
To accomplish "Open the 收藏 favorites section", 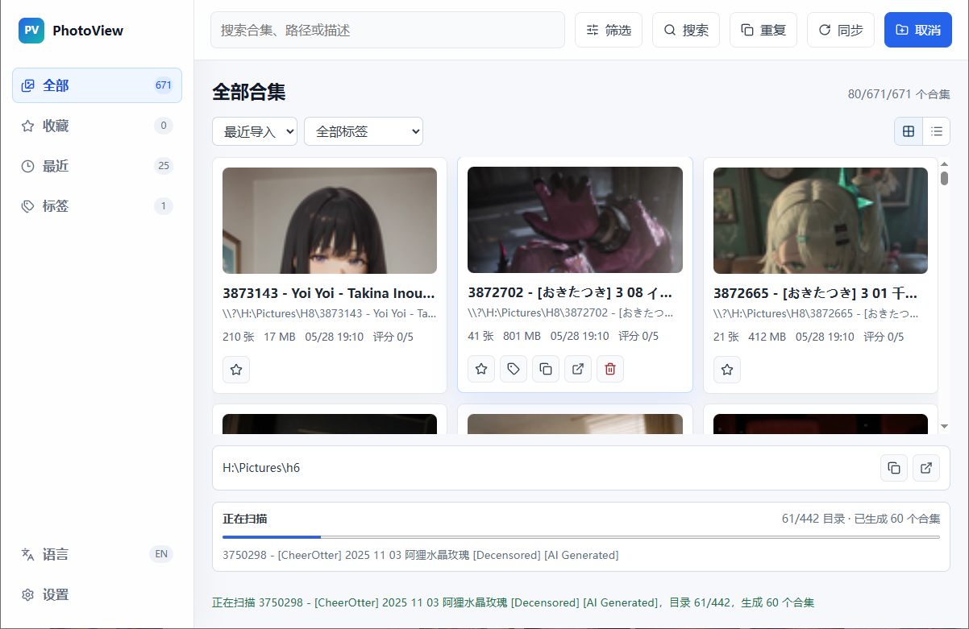I will [x=97, y=126].
